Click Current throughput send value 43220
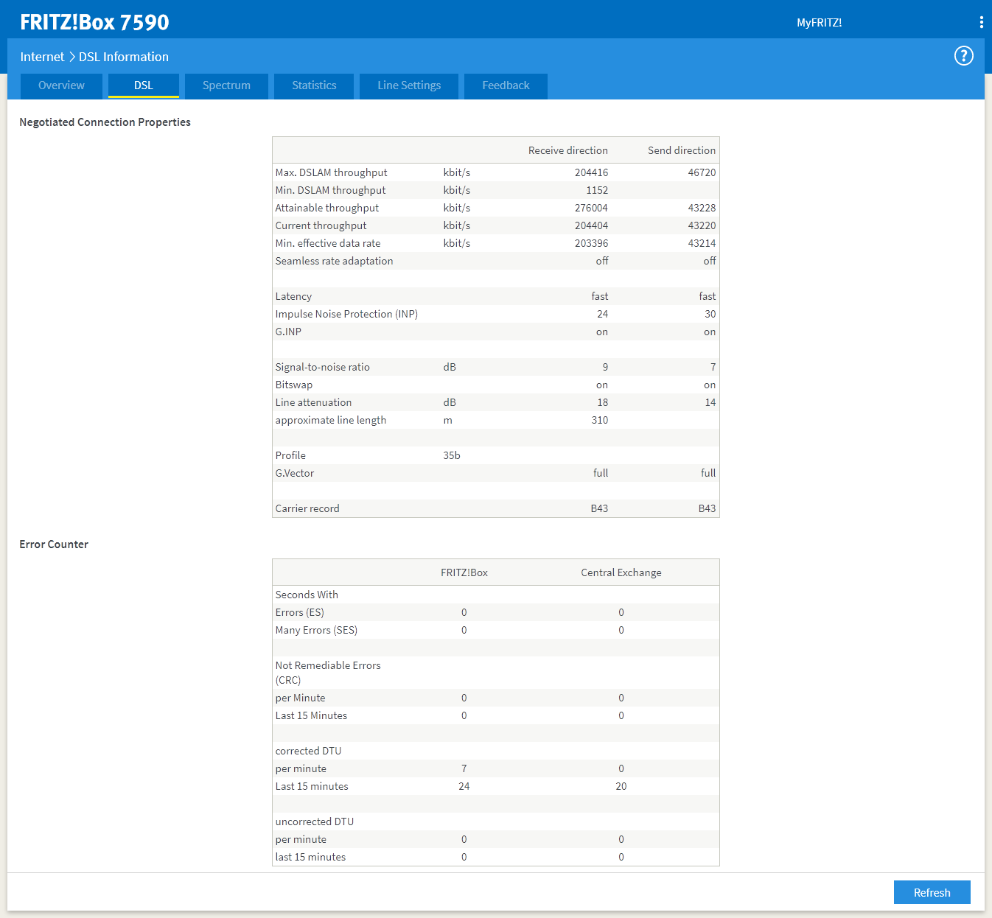 [x=702, y=225]
